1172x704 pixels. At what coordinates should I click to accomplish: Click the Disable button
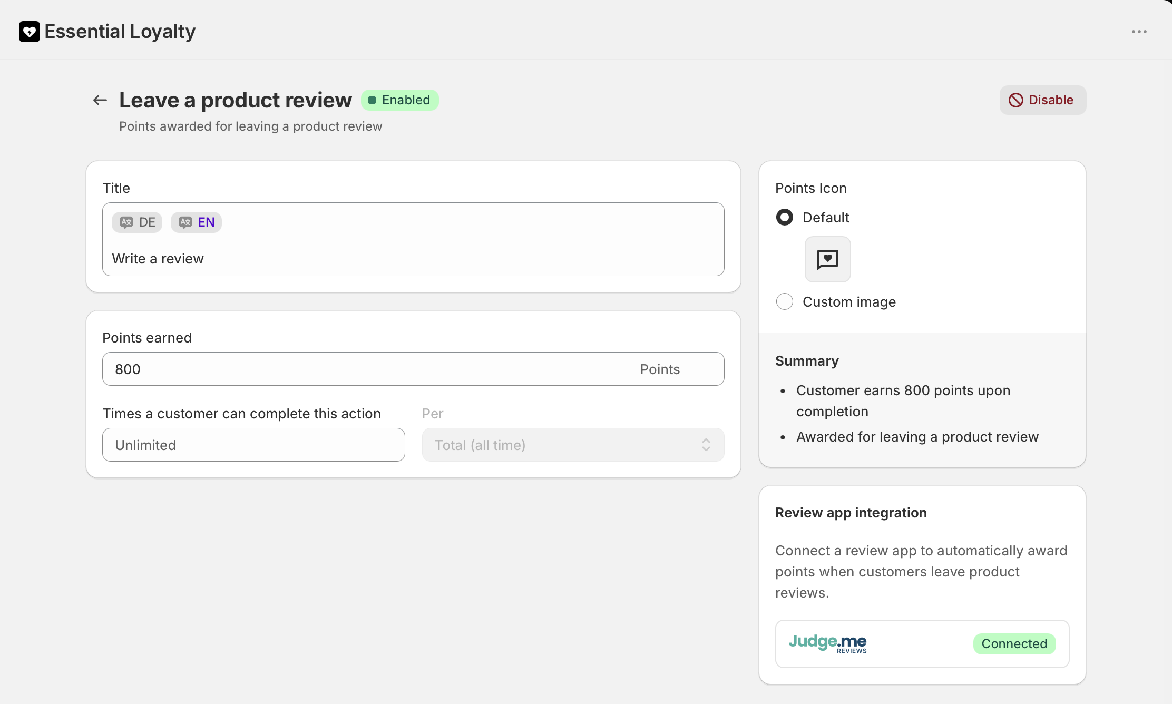click(x=1042, y=100)
